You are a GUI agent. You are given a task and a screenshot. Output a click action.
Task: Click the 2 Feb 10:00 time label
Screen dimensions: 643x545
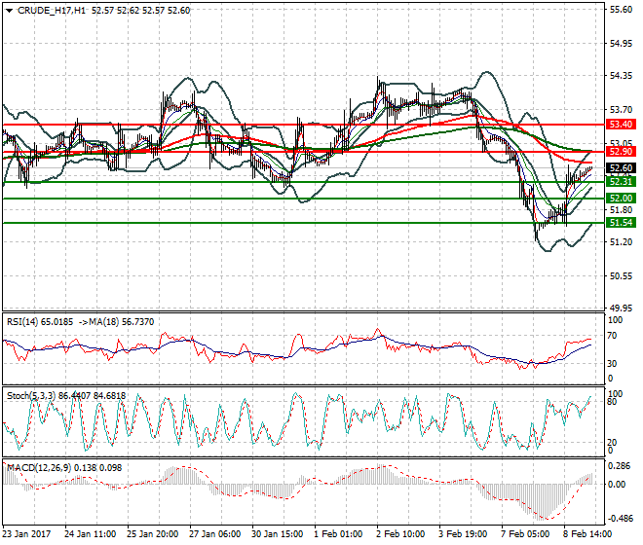tap(400, 534)
